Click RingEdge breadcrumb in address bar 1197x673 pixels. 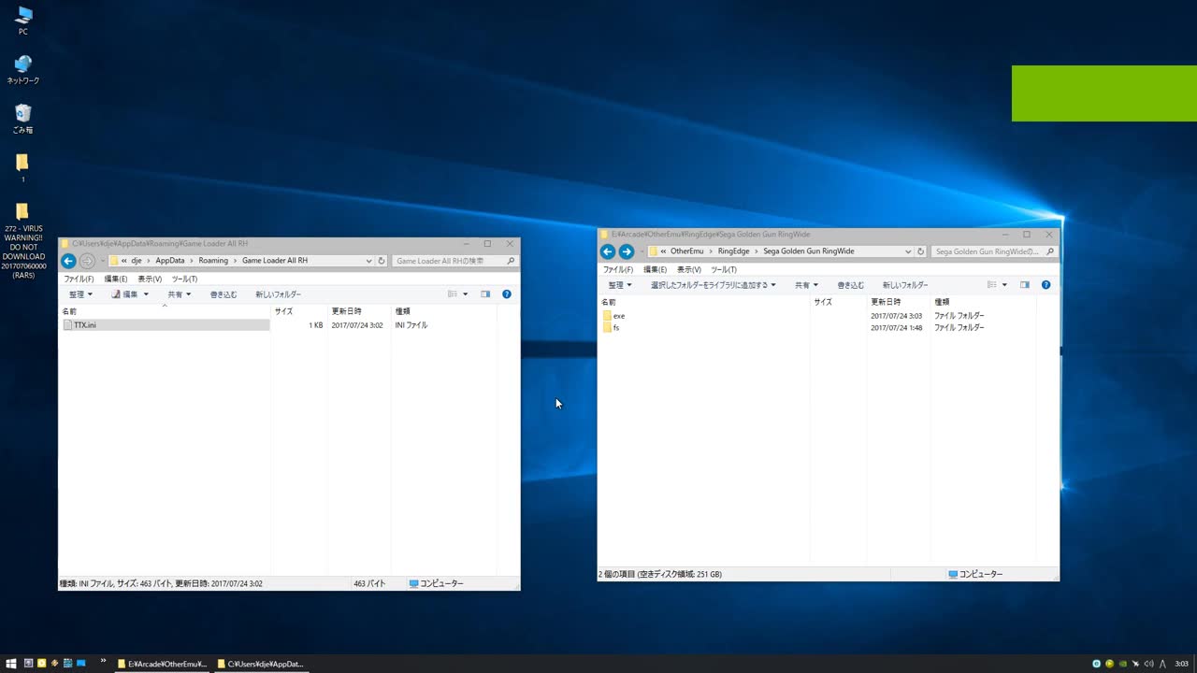click(734, 251)
